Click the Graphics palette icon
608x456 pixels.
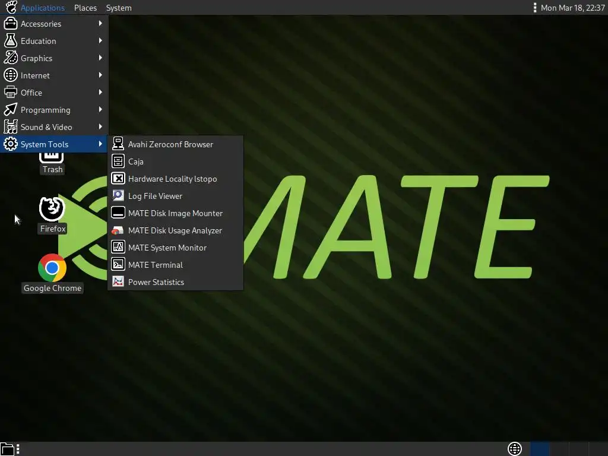11,58
